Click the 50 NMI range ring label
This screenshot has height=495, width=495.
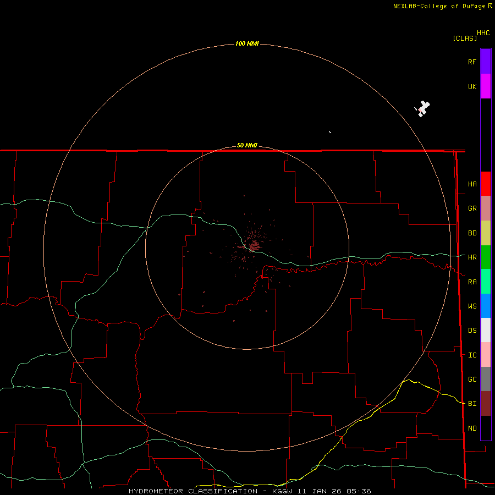247,145
